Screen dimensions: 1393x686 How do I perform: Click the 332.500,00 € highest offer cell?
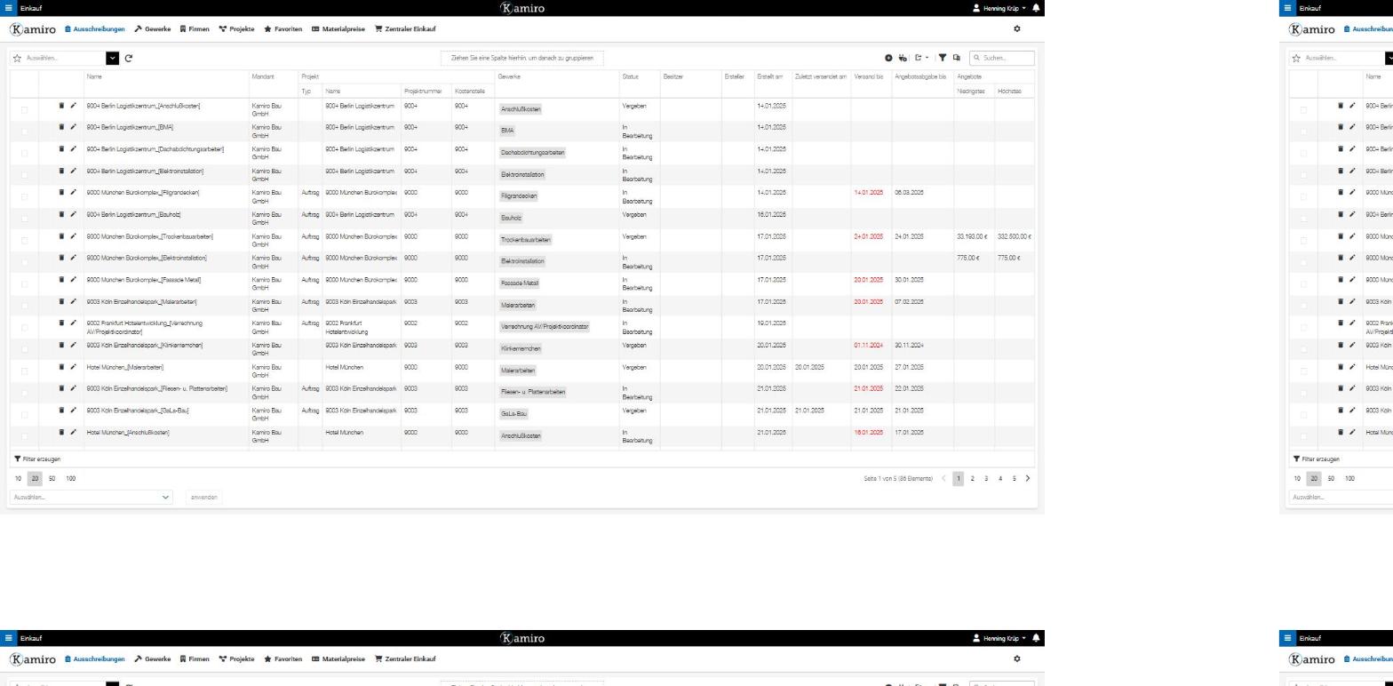click(x=1015, y=237)
